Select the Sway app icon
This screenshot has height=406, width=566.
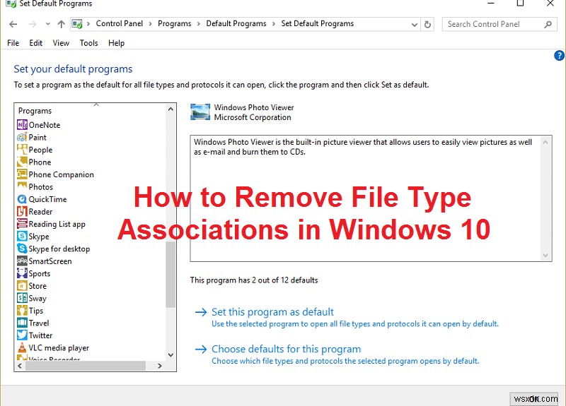pyautogui.click(x=22, y=298)
